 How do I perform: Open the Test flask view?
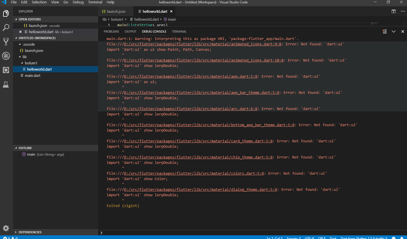pos(6,84)
